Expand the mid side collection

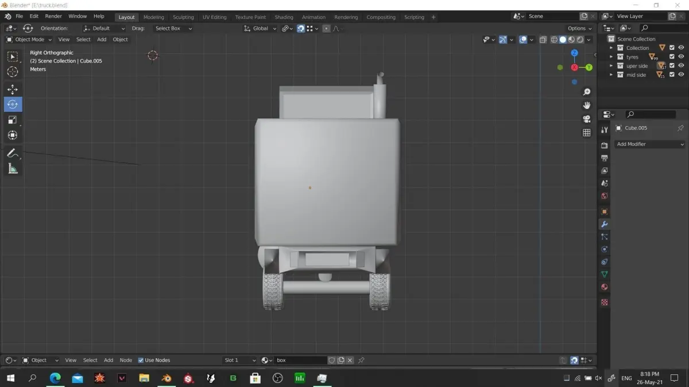[x=611, y=75]
